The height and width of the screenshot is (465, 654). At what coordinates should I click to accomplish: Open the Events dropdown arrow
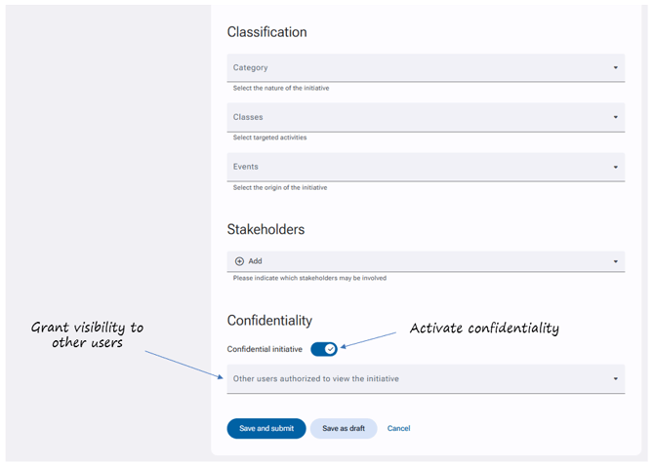pyautogui.click(x=616, y=167)
